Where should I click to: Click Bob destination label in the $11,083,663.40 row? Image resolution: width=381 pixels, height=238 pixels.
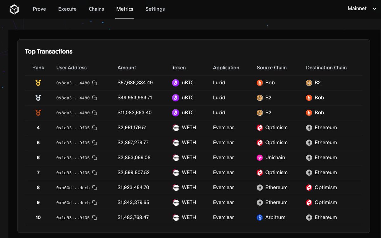(319, 113)
